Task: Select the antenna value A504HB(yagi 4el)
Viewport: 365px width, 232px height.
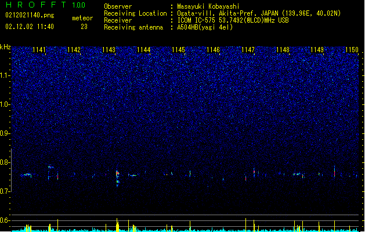Action: point(205,27)
